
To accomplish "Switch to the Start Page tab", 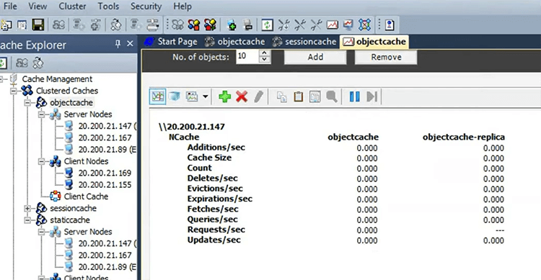I will point(171,42).
